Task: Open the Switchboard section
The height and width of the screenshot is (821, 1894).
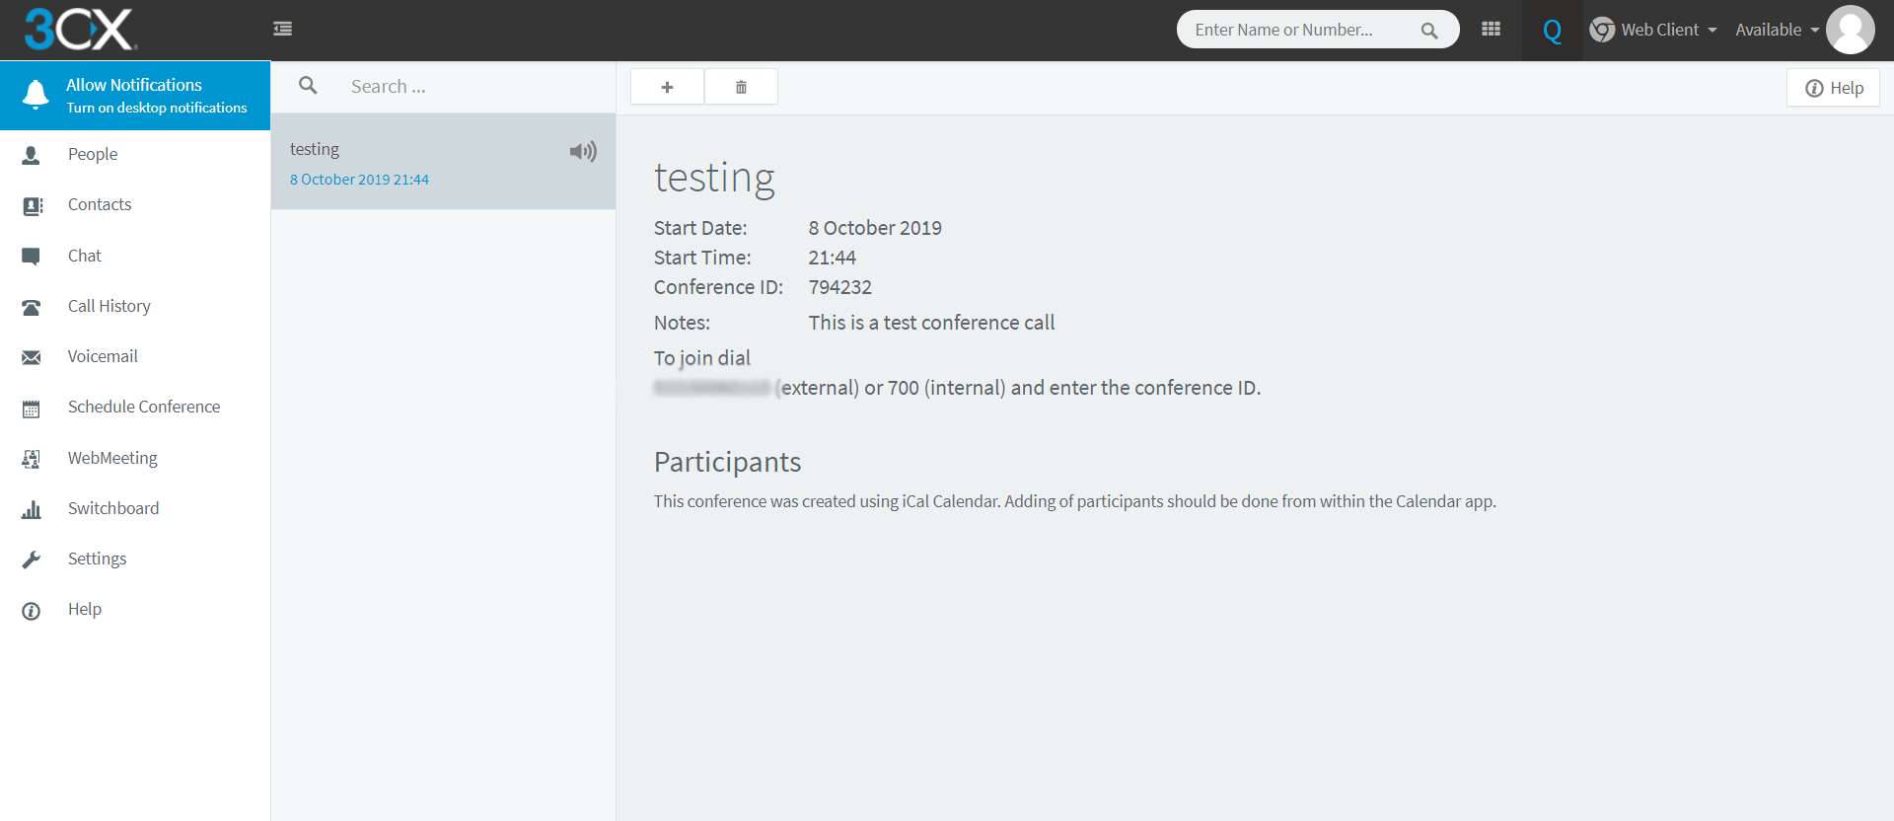Action: coord(112,508)
